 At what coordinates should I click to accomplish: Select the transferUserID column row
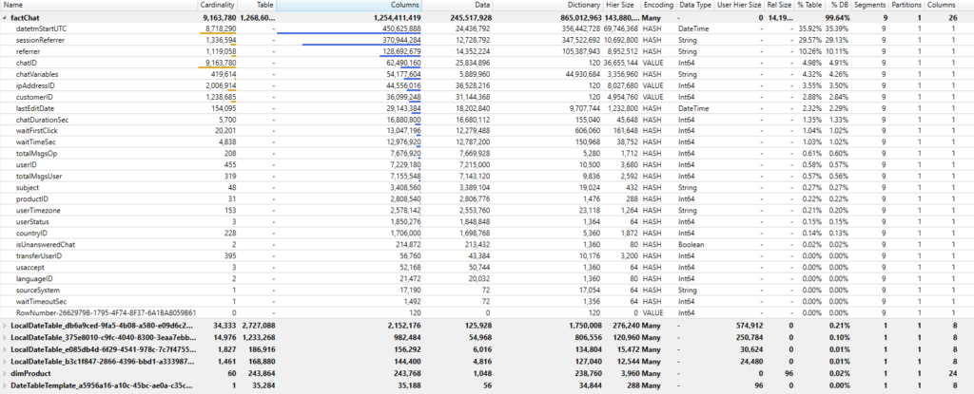tap(487, 256)
